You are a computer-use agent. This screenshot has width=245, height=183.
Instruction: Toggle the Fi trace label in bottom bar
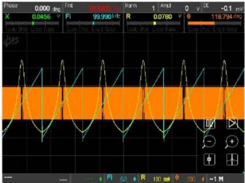[109, 178]
